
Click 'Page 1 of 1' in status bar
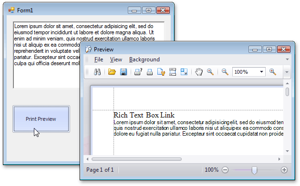(100, 170)
